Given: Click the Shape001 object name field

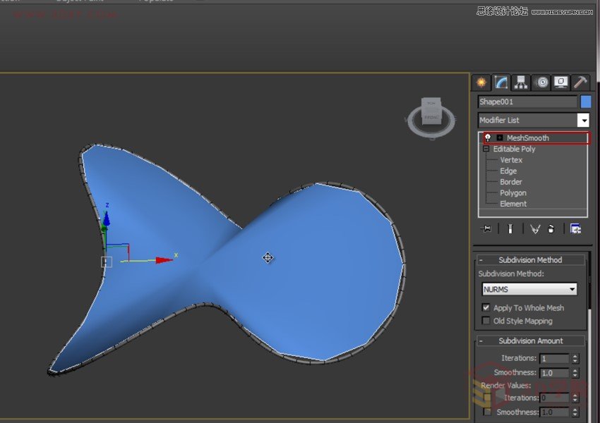Looking at the screenshot, I should tap(528, 102).
